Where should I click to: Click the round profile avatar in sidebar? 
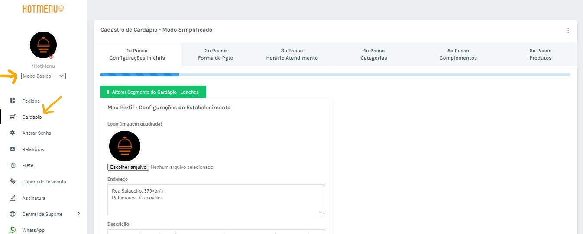(43, 45)
